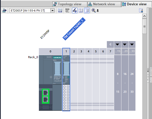Viewport: 152px width, 119px height.
Task: Click the upper green Ethernet port
Action: tap(46, 93)
